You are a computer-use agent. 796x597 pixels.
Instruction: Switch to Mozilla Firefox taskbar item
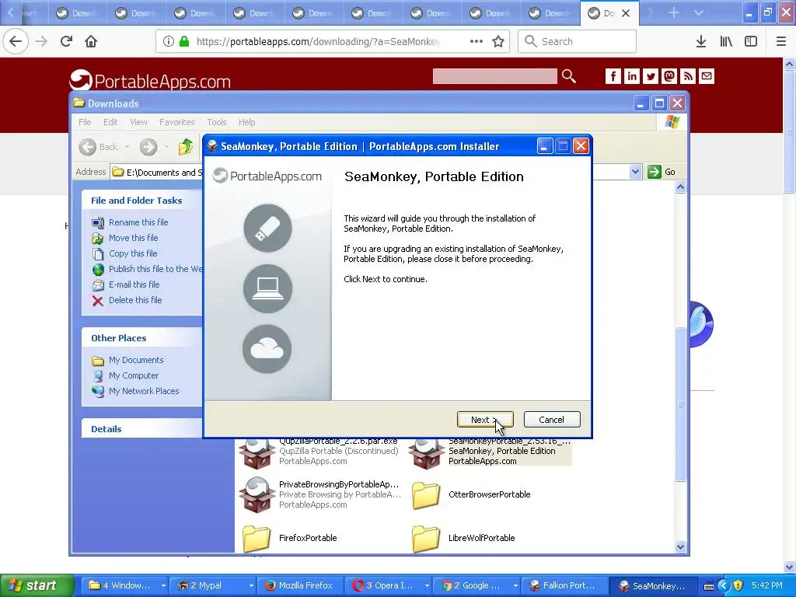pos(299,585)
